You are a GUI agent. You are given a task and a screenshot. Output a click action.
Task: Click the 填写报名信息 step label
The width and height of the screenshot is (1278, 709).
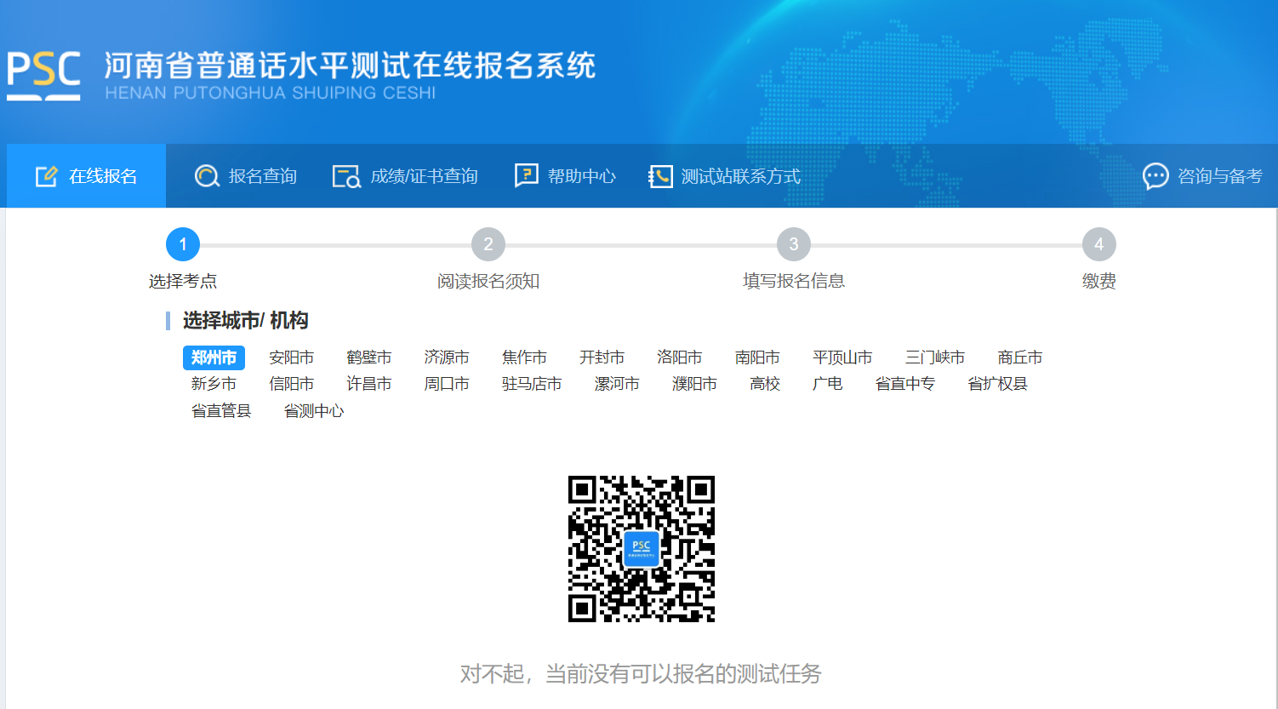794,281
